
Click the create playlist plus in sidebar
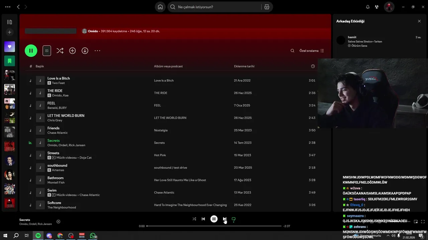click(9, 32)
